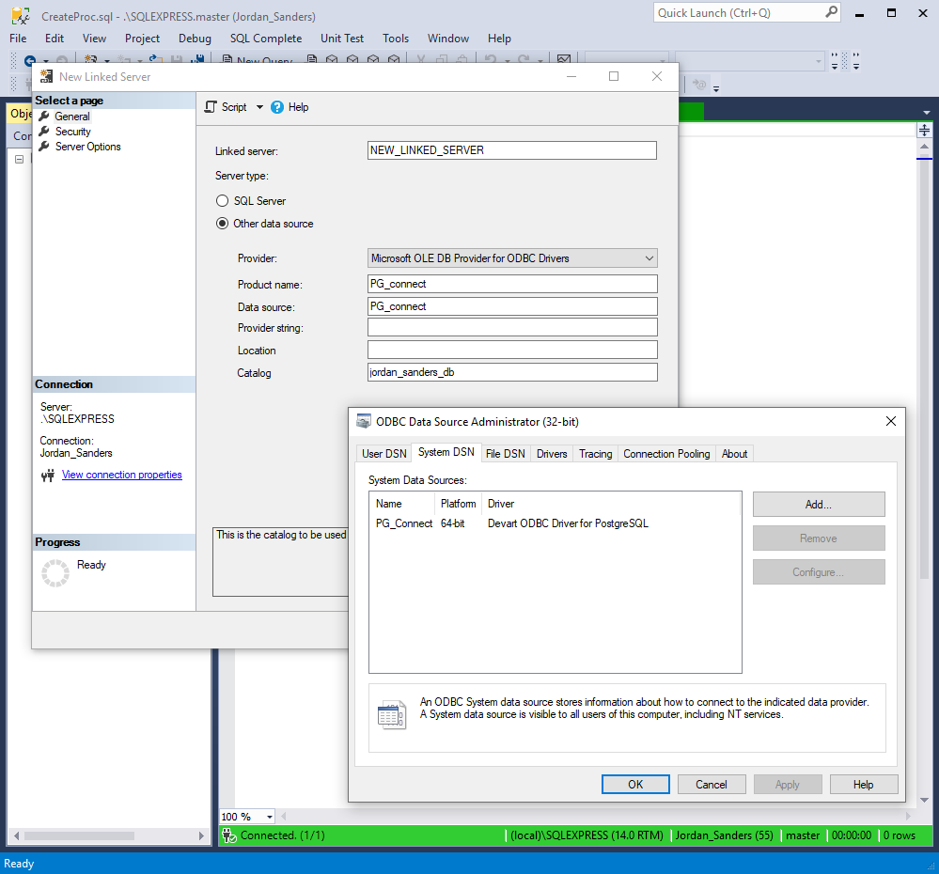Click the editor scroll-down arrow
939x874 pixels.
point(924,800)
